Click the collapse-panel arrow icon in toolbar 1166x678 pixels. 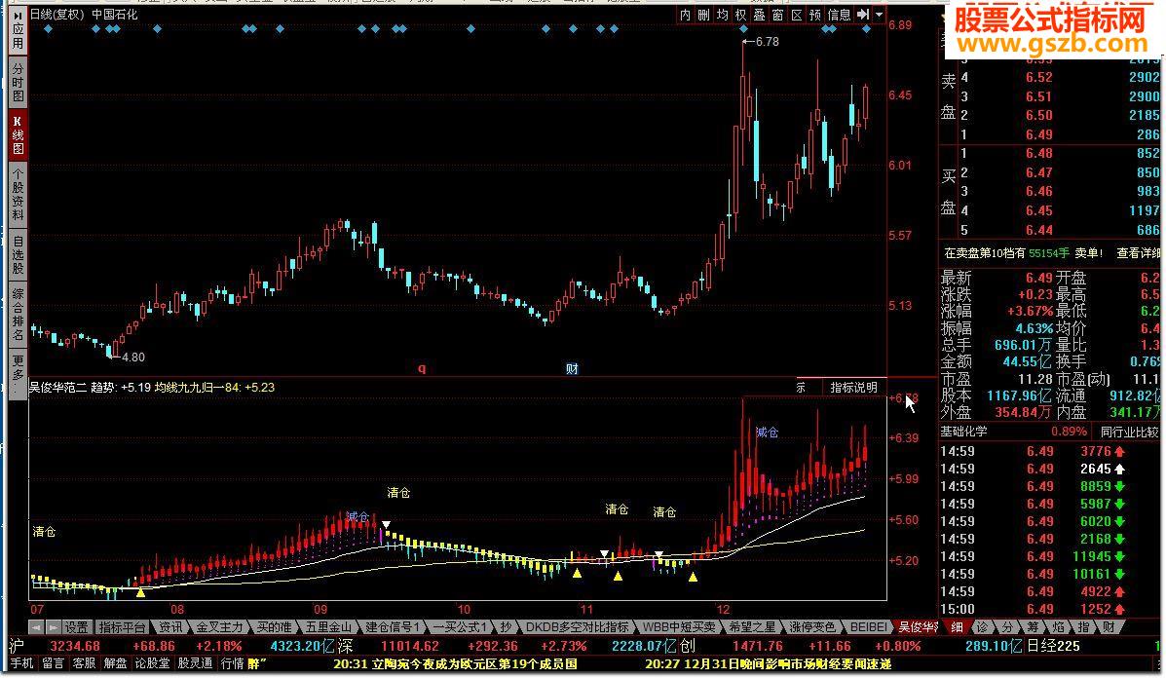tap(863, 15)
